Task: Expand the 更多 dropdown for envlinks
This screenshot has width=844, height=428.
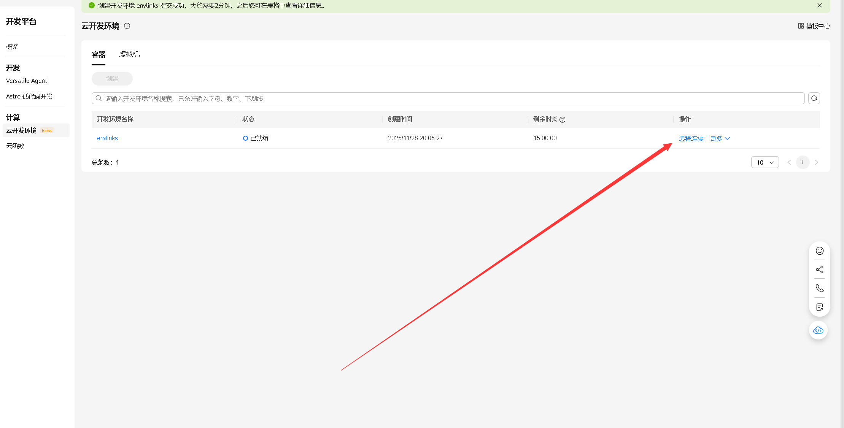Action: (x=720, y=138)
